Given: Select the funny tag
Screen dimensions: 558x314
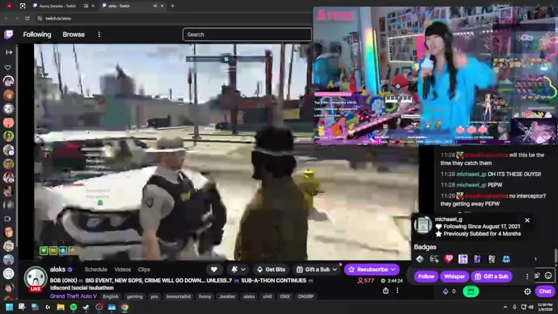Looking at the screenshot, I should 205,297.
